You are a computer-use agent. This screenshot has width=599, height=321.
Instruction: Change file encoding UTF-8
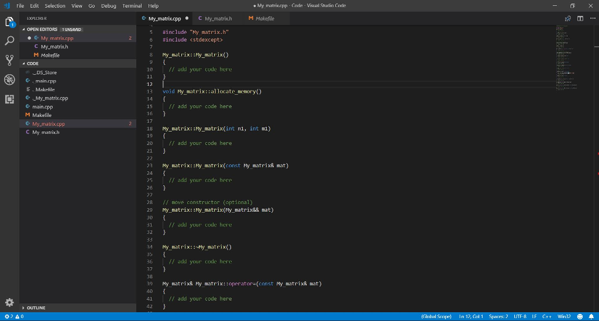(520, 316)
